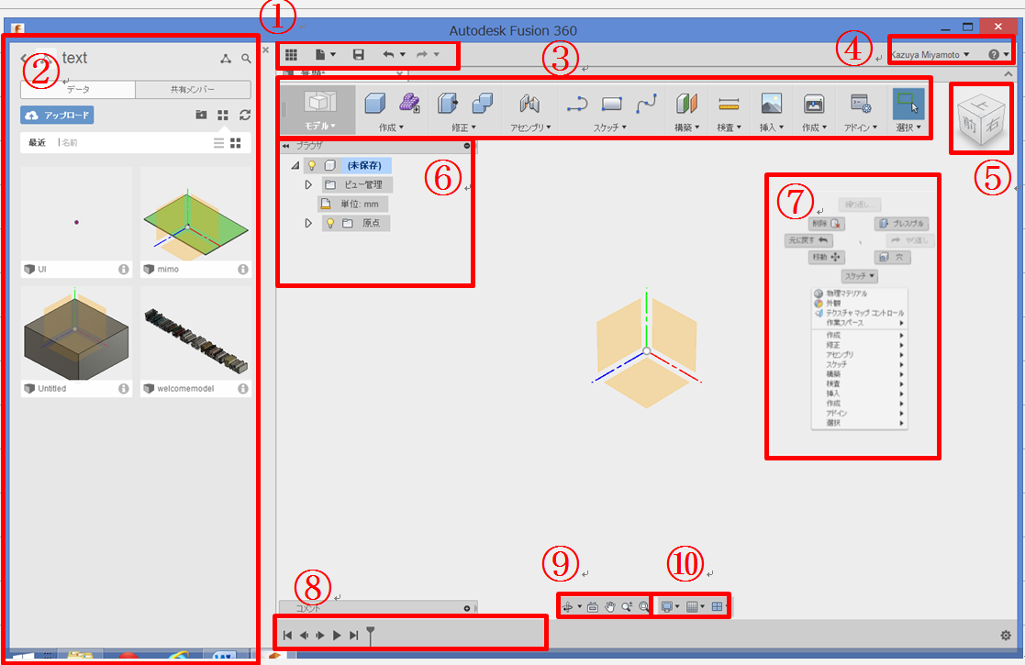Open the File menu dropdown icon

point(326,55)
